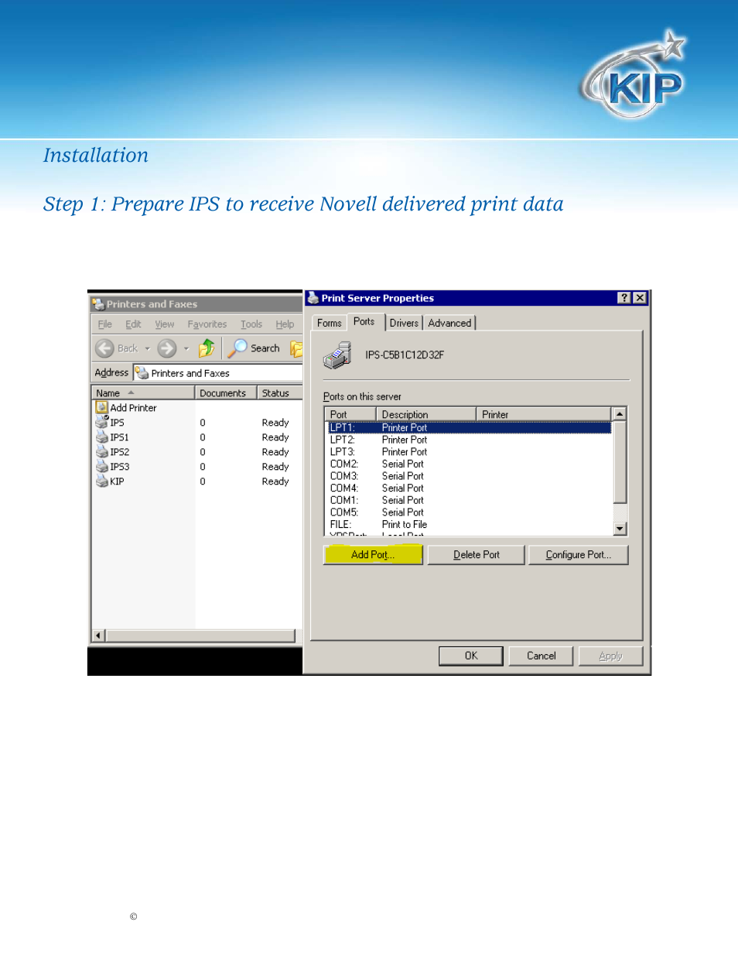Click the help question mark button
This screenshot has height=956, width=738.
624,298
